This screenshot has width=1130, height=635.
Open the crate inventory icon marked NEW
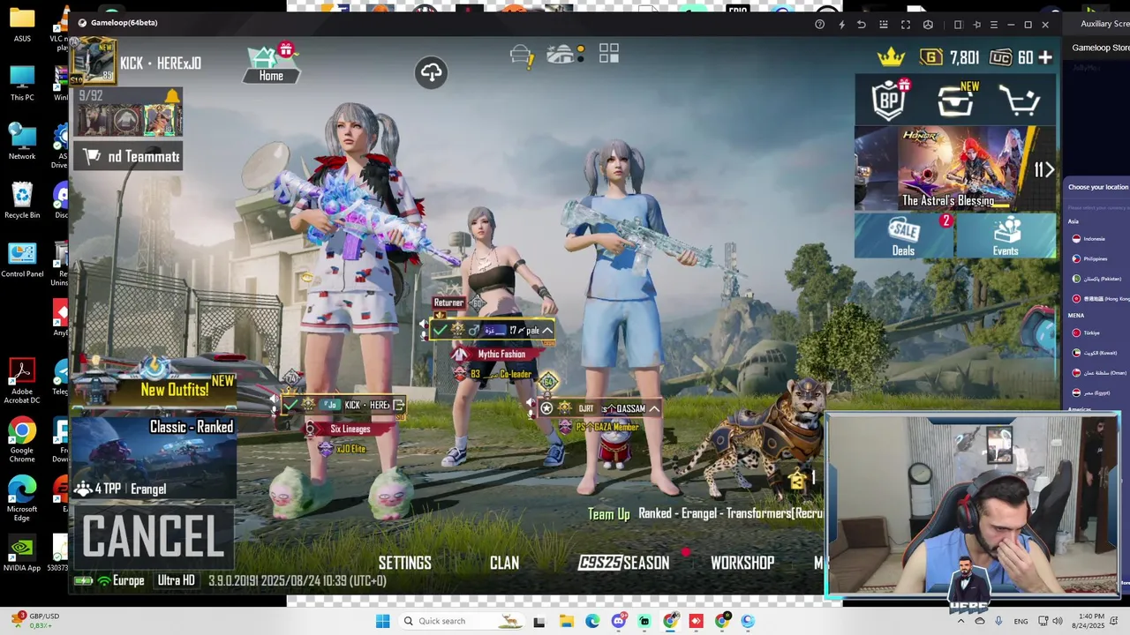pyautogui.click(x=956, y=100)
